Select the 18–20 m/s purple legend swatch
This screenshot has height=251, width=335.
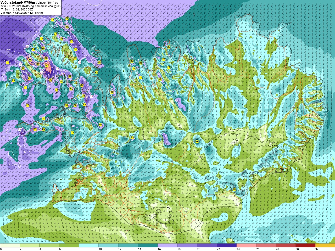pyautogui.click(x=187, y=246)
